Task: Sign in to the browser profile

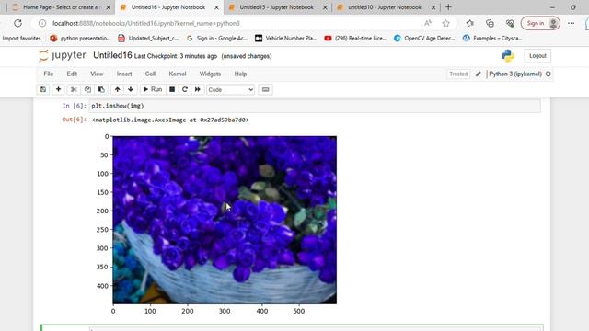Action: point(540,23)
